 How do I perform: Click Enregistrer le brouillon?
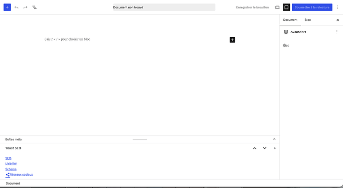253,7
